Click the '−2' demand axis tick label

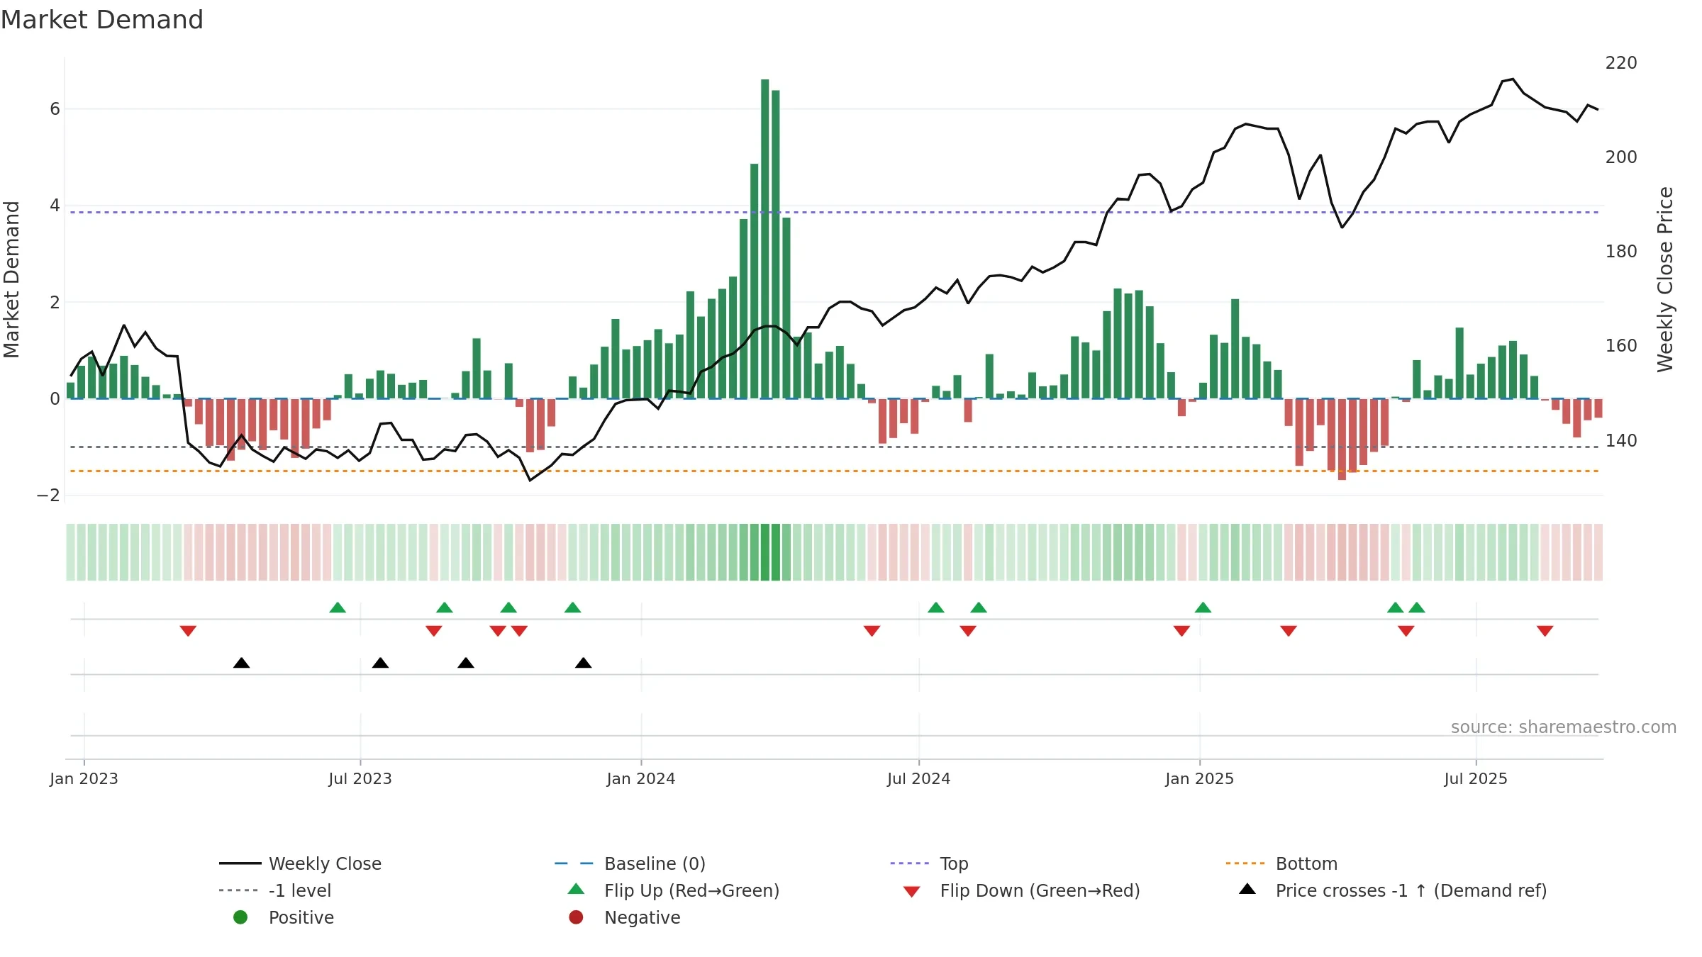click(x=48, y=496)
